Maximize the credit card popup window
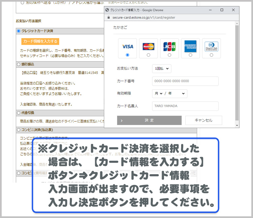 [x=222, y=10]
